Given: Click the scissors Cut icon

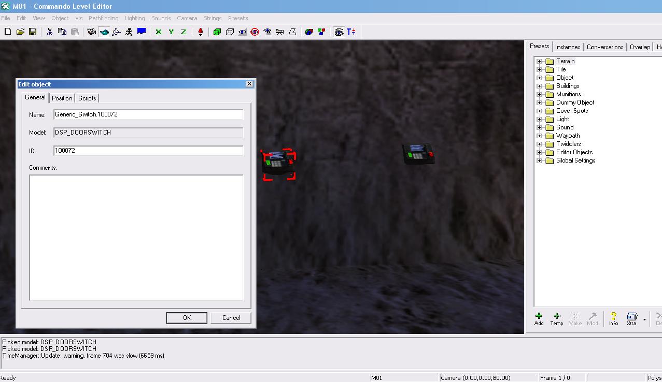Looking at the screenshot, I should coord(50,32).
